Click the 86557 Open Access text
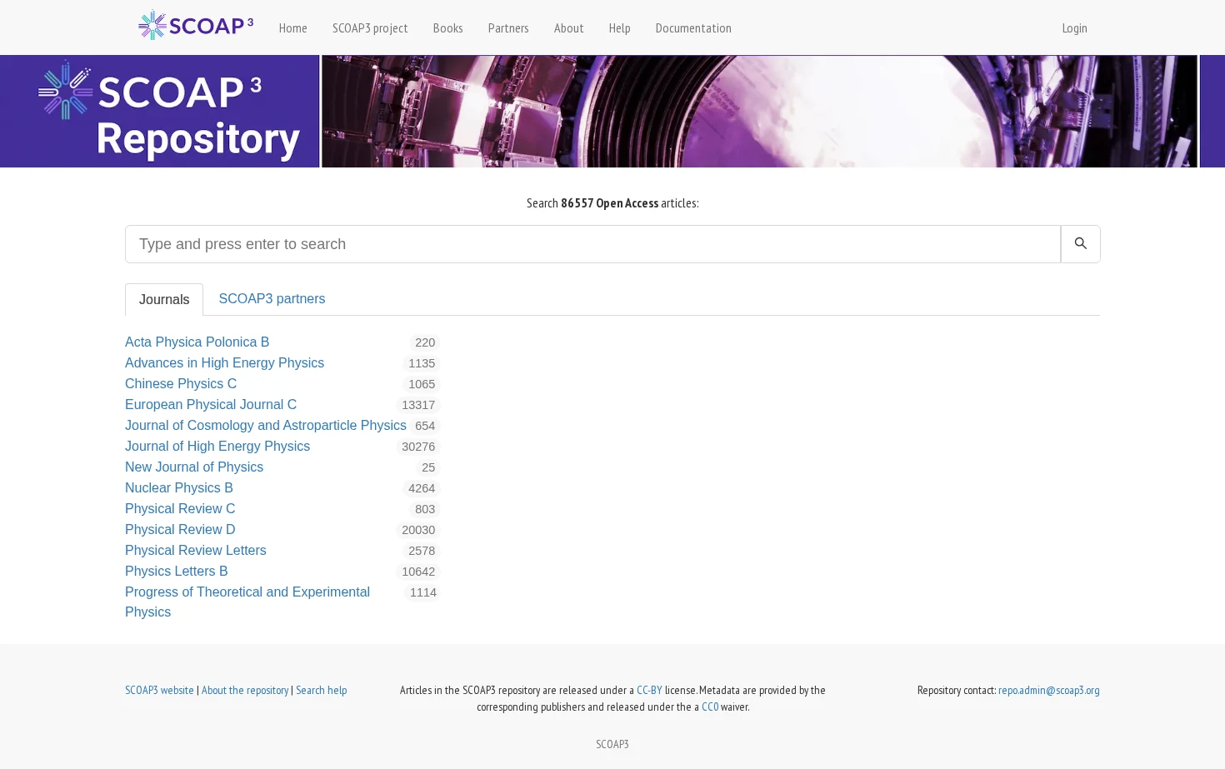 click(x=609, y=203)
